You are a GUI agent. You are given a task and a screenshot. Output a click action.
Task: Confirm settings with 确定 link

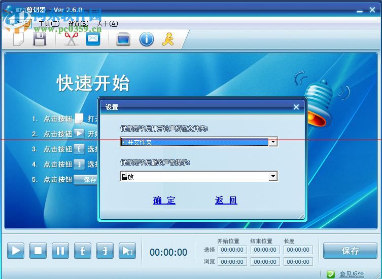click(x=164, y=200)
